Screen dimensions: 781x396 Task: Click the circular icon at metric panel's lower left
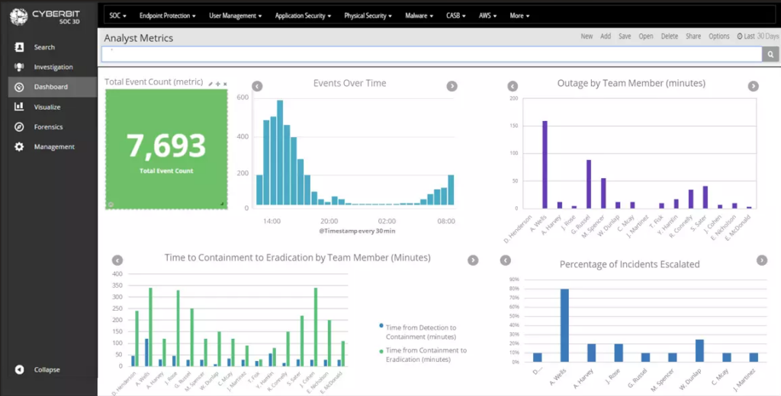click(111, 204)
